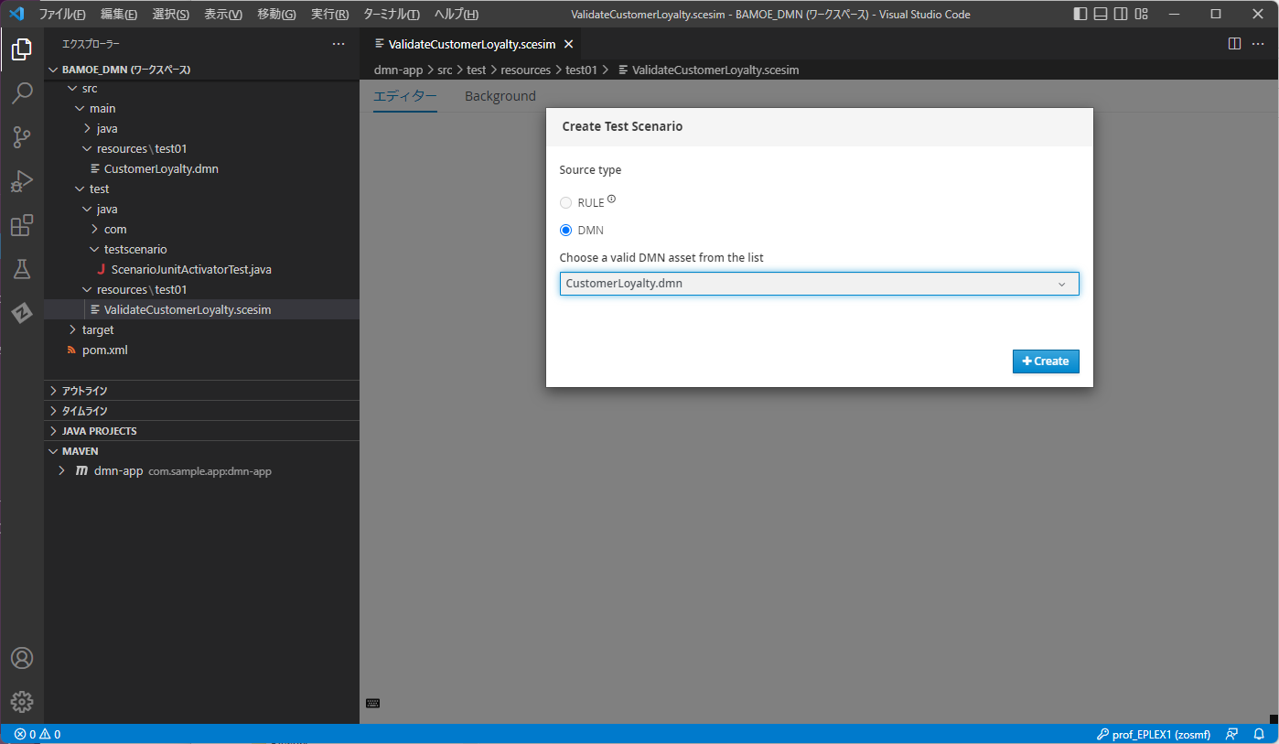Open the Manage gear icon
This screenshot has height=744, width=1279.
[x=22, y=702]
